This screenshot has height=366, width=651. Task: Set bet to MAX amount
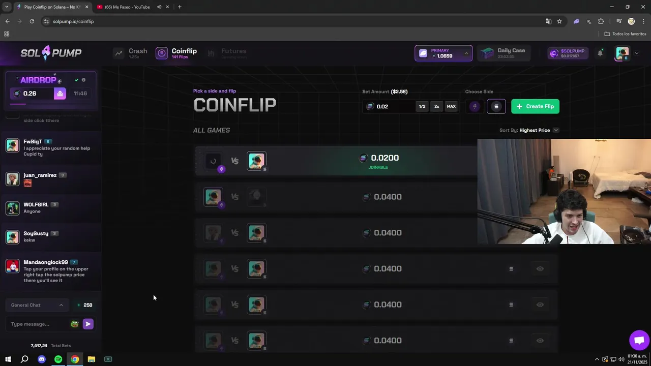[451, 106]
